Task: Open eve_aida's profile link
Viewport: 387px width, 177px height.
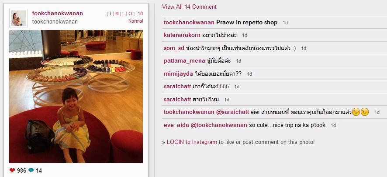Action: [x=176, y=125]
